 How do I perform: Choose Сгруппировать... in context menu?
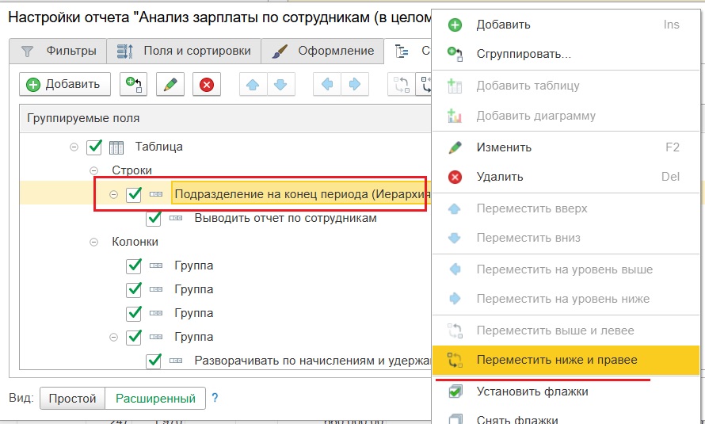(x=566, y=55)
